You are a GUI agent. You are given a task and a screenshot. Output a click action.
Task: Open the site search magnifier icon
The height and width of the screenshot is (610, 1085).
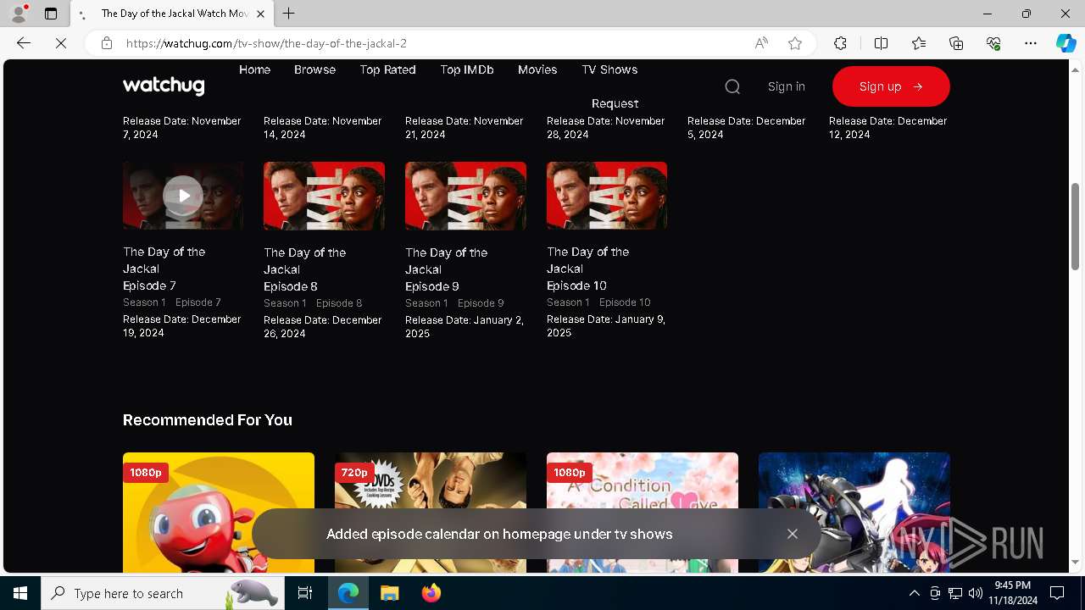coord(732,86)
